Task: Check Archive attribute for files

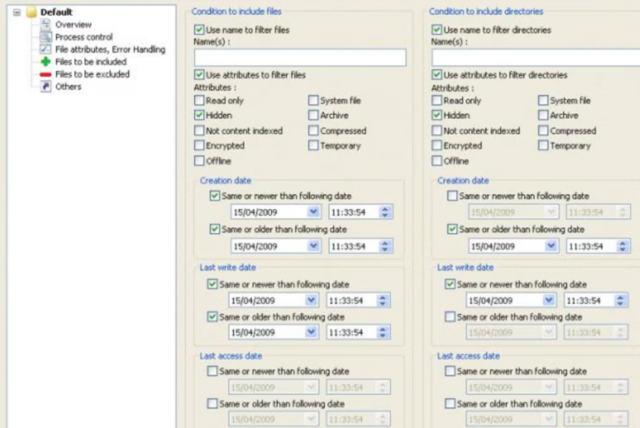Action: click(313, 115)
